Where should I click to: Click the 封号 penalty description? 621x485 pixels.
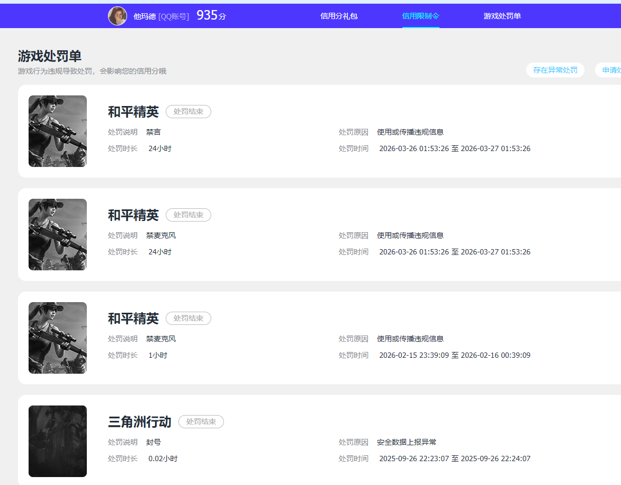154,442
